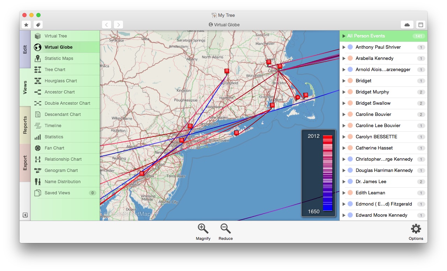Screen dimensions: 447x271
Task: Click the year color gradient legend bar
Action: (327, 173)
